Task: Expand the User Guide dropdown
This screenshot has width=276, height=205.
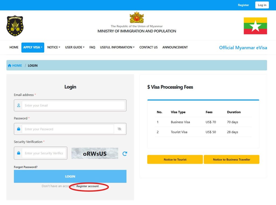Action: coord(75,47)
